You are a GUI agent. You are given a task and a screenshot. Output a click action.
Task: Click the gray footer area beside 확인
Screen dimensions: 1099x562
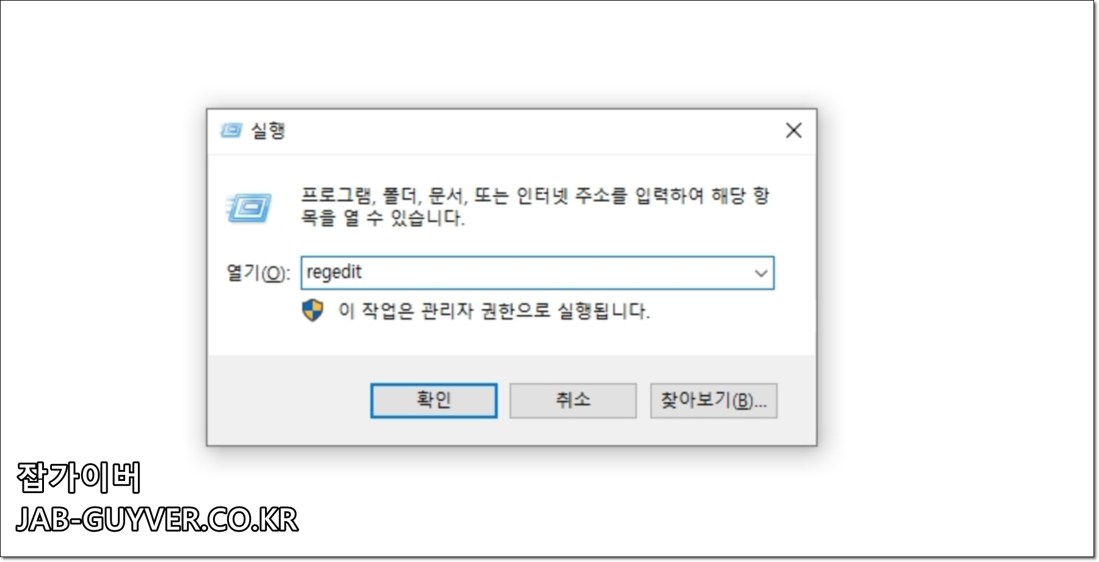click(x=287, y=400)
